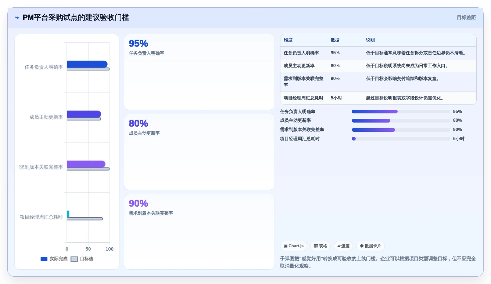Toggle the 实际完成 legend item
Viewport: 491px width, 284px height.
[x=54, y=259]
